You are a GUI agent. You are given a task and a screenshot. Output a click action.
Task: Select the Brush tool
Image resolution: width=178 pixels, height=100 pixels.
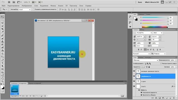(x=3, y=39)
